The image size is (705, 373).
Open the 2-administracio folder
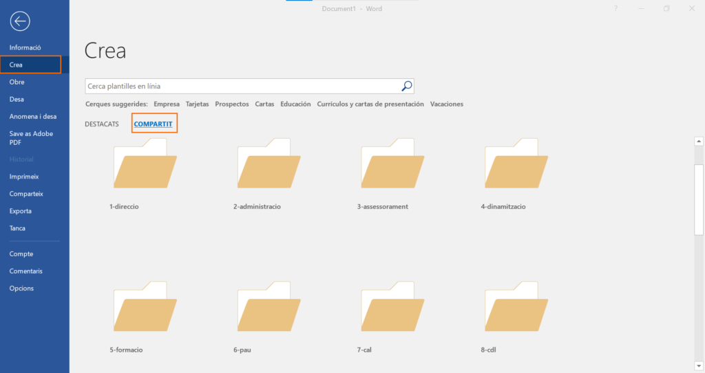tap(269, 165)
